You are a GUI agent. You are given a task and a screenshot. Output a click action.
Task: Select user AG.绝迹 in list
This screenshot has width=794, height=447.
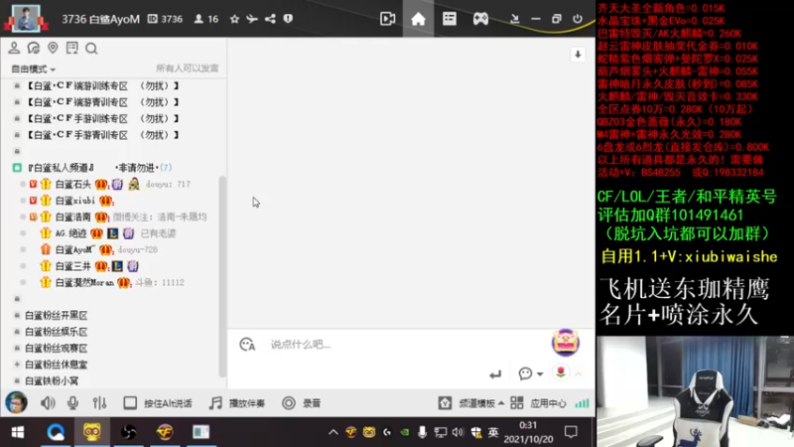click(x=70, y=233)
